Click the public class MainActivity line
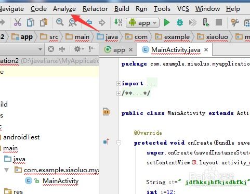The width and height of the screenshot is (250, 194). point(186,113)
